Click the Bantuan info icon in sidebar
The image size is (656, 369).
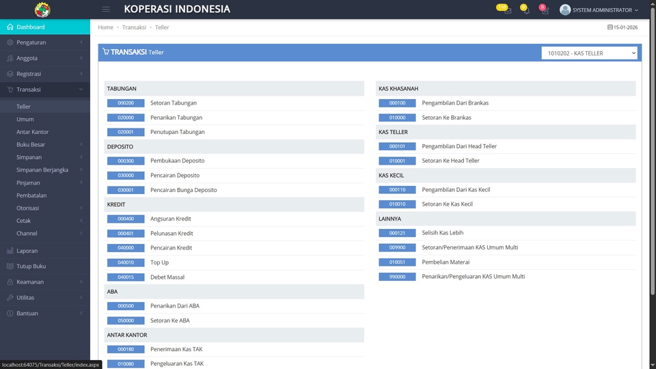[x=10, y=314]
